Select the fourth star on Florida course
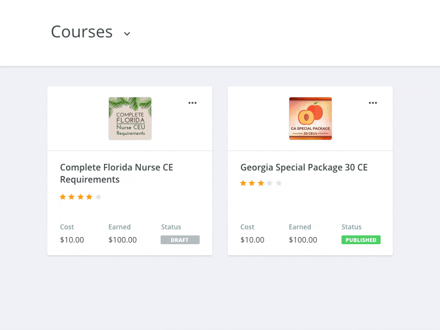Image resolution: width=440 pixels, height=330 pixels. tap(89, 197)
